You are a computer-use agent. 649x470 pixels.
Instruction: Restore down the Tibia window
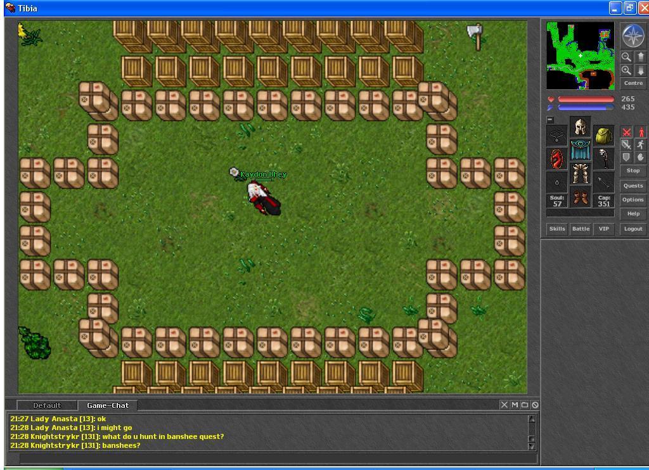click(629, 8)
